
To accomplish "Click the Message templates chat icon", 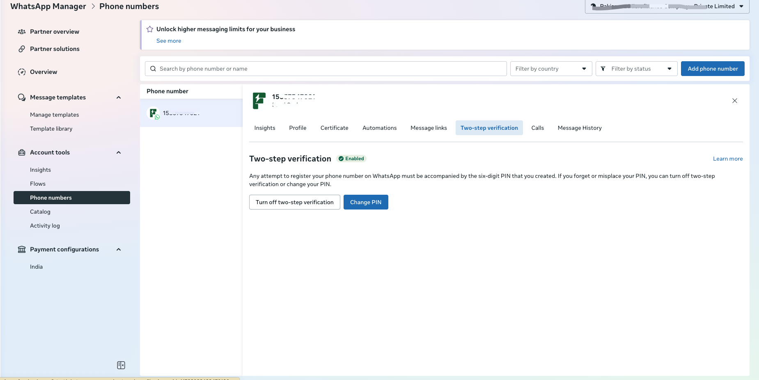I will pyautogui.click(x=22, y=97).
